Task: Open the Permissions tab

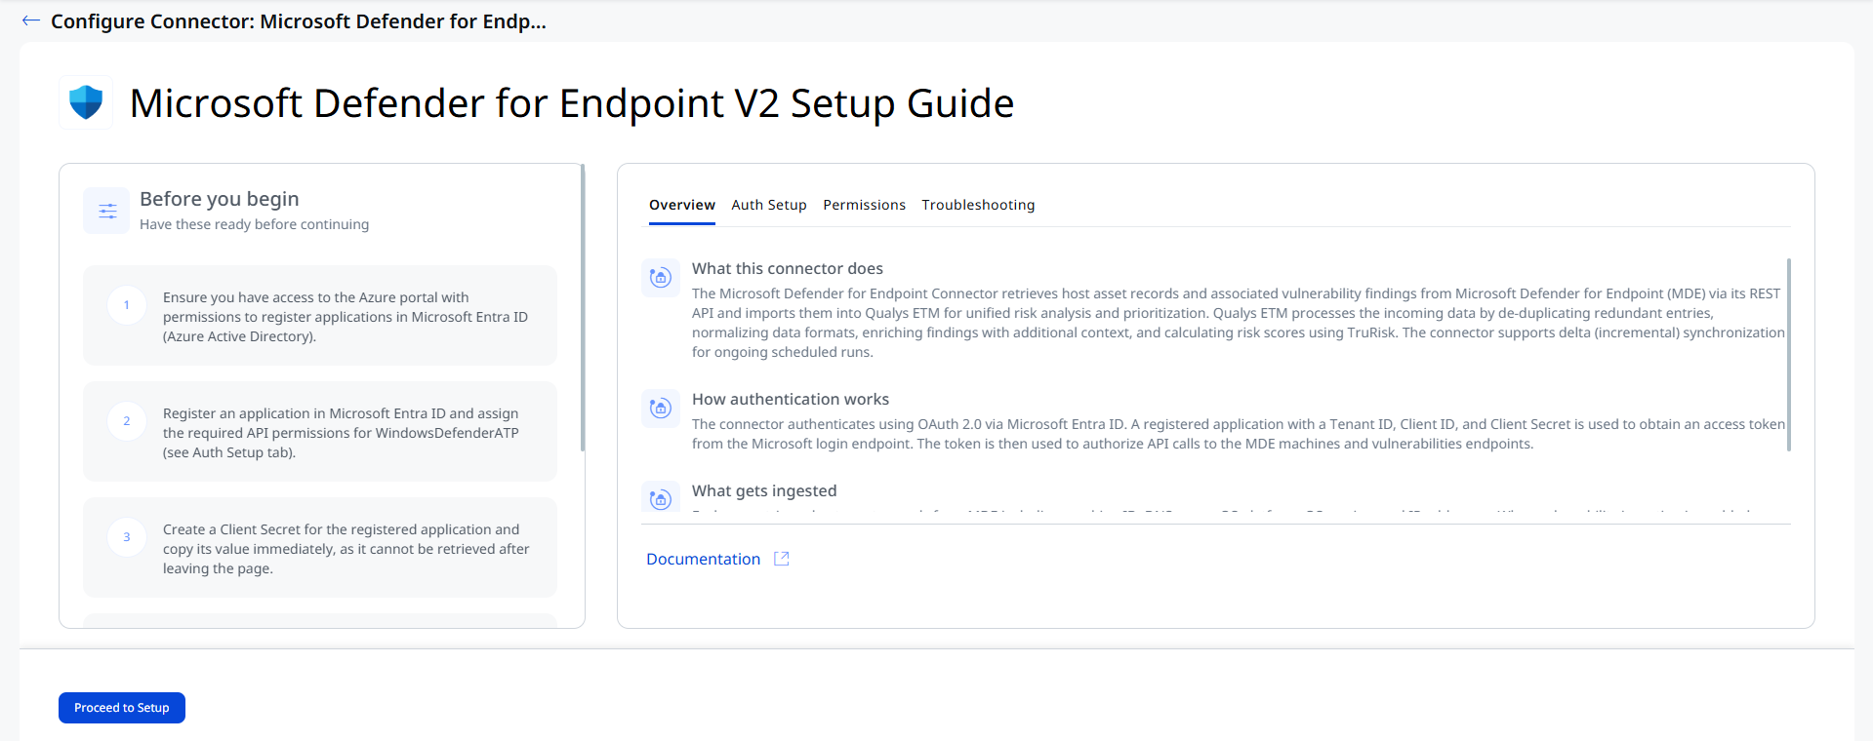Action: point(864,205)
